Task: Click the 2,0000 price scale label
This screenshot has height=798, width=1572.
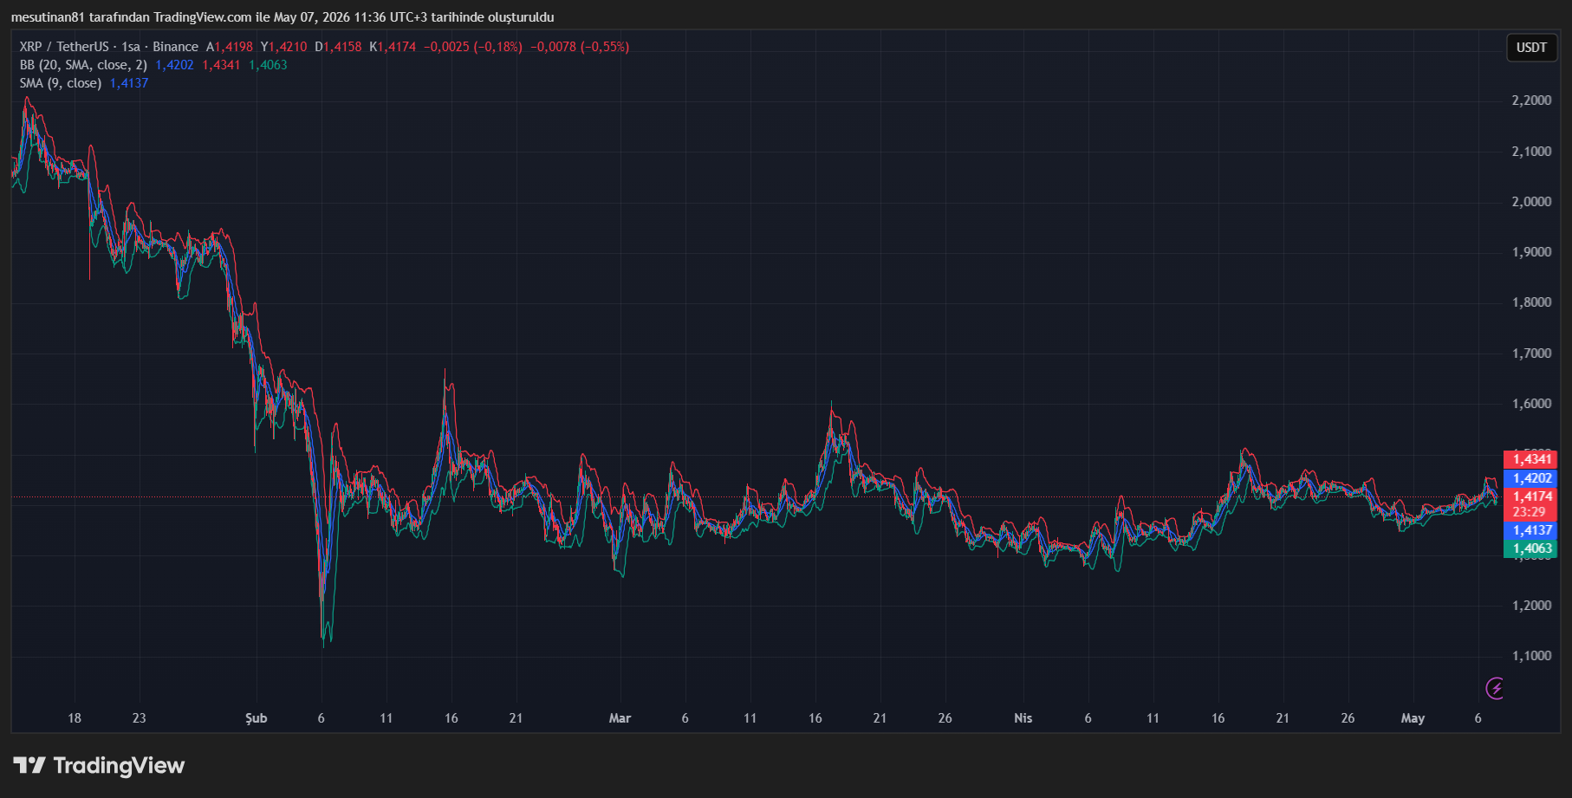Action: tap(1531, 202)
